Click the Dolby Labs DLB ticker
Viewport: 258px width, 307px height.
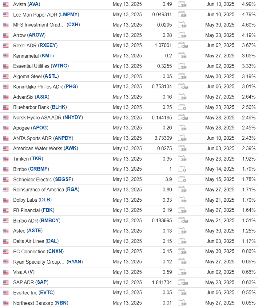pos(45,200)
